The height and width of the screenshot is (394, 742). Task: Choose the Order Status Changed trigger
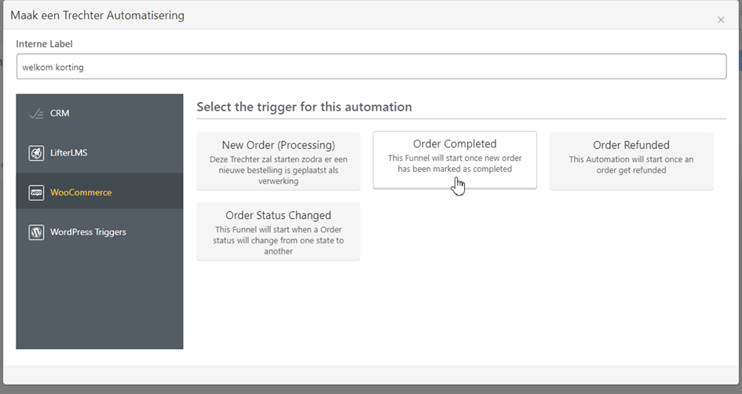tap(278, 215)
